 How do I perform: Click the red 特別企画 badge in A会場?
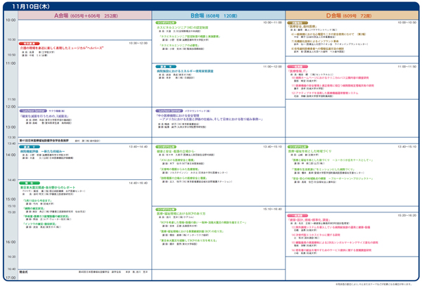click(30, 43)
